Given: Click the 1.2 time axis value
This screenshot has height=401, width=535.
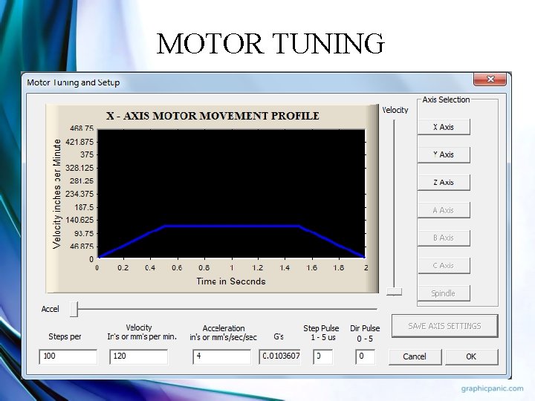Looking at the screenshot, I should (258, 268).
